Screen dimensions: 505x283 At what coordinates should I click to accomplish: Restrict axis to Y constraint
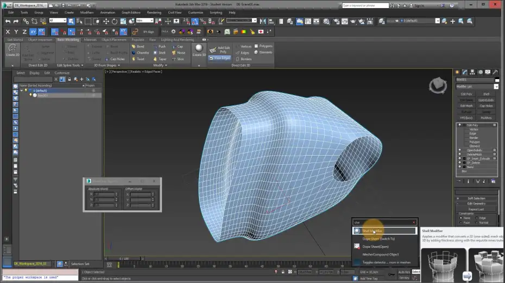[16, 31]
